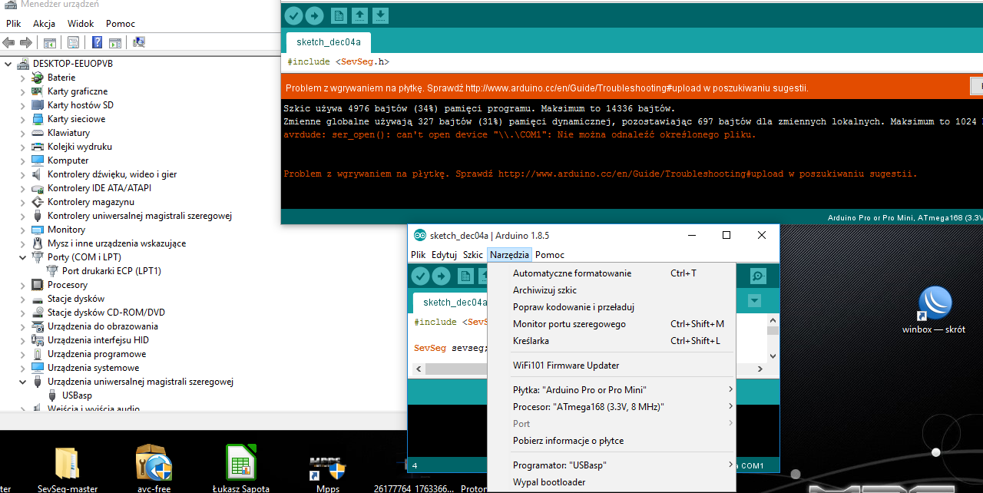Open Narzędzia menu in Arduino menu bar

point(509,255)
